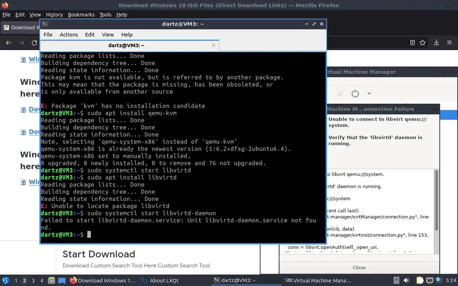This screenshot has width=458, height=286.
Task: Click the 'Start Download' heading in Firefox
Action: coord(99,254)
